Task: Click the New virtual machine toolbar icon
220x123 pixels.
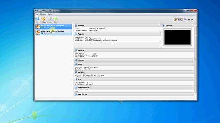Action: (37, 19)
